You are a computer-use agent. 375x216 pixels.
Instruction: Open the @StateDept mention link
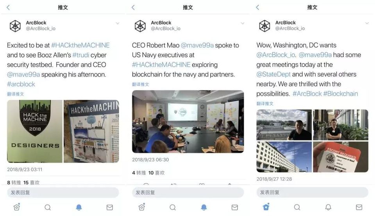click(273, 74)
